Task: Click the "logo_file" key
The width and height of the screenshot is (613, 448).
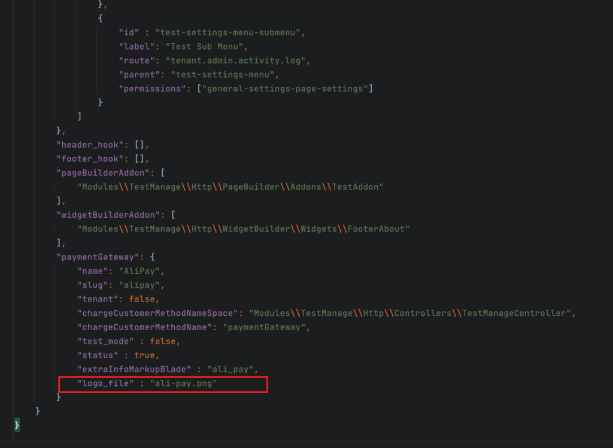Action: coord(105,384)
